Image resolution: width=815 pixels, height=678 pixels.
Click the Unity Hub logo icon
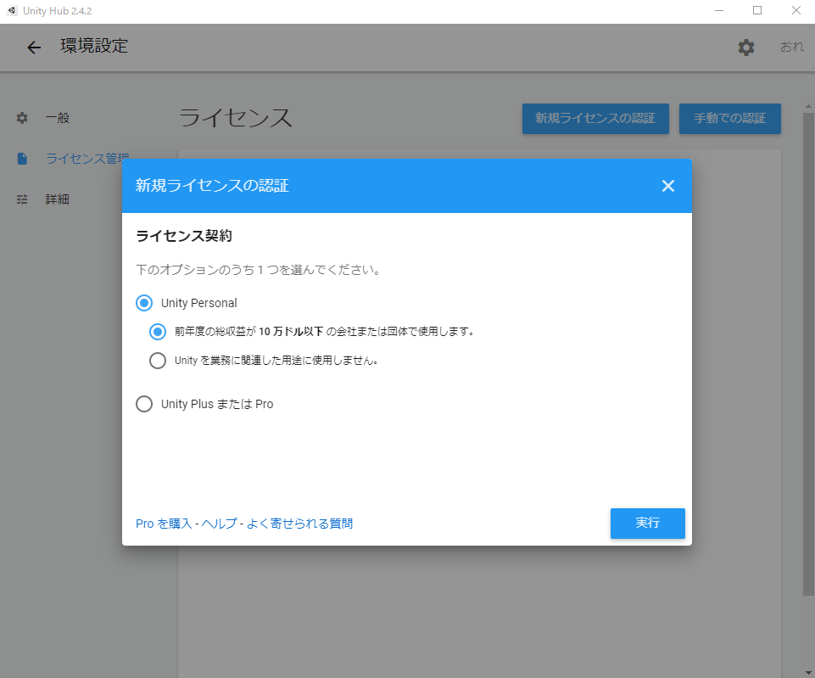pos(11,10)
